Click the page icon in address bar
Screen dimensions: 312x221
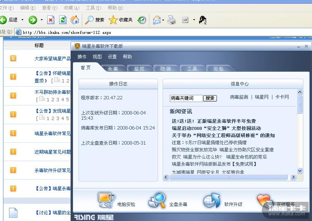click(18, 32)
